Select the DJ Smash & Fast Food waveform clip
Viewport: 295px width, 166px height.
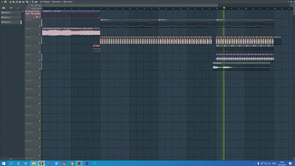point(71,33)
